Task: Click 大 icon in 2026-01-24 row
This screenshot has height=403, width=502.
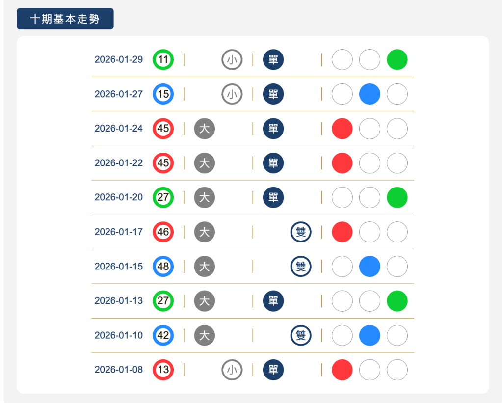Action: coord(205,129)
